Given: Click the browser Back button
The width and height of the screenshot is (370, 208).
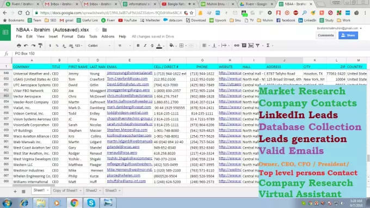Looking at the screenshot, I should pos(5,13).
